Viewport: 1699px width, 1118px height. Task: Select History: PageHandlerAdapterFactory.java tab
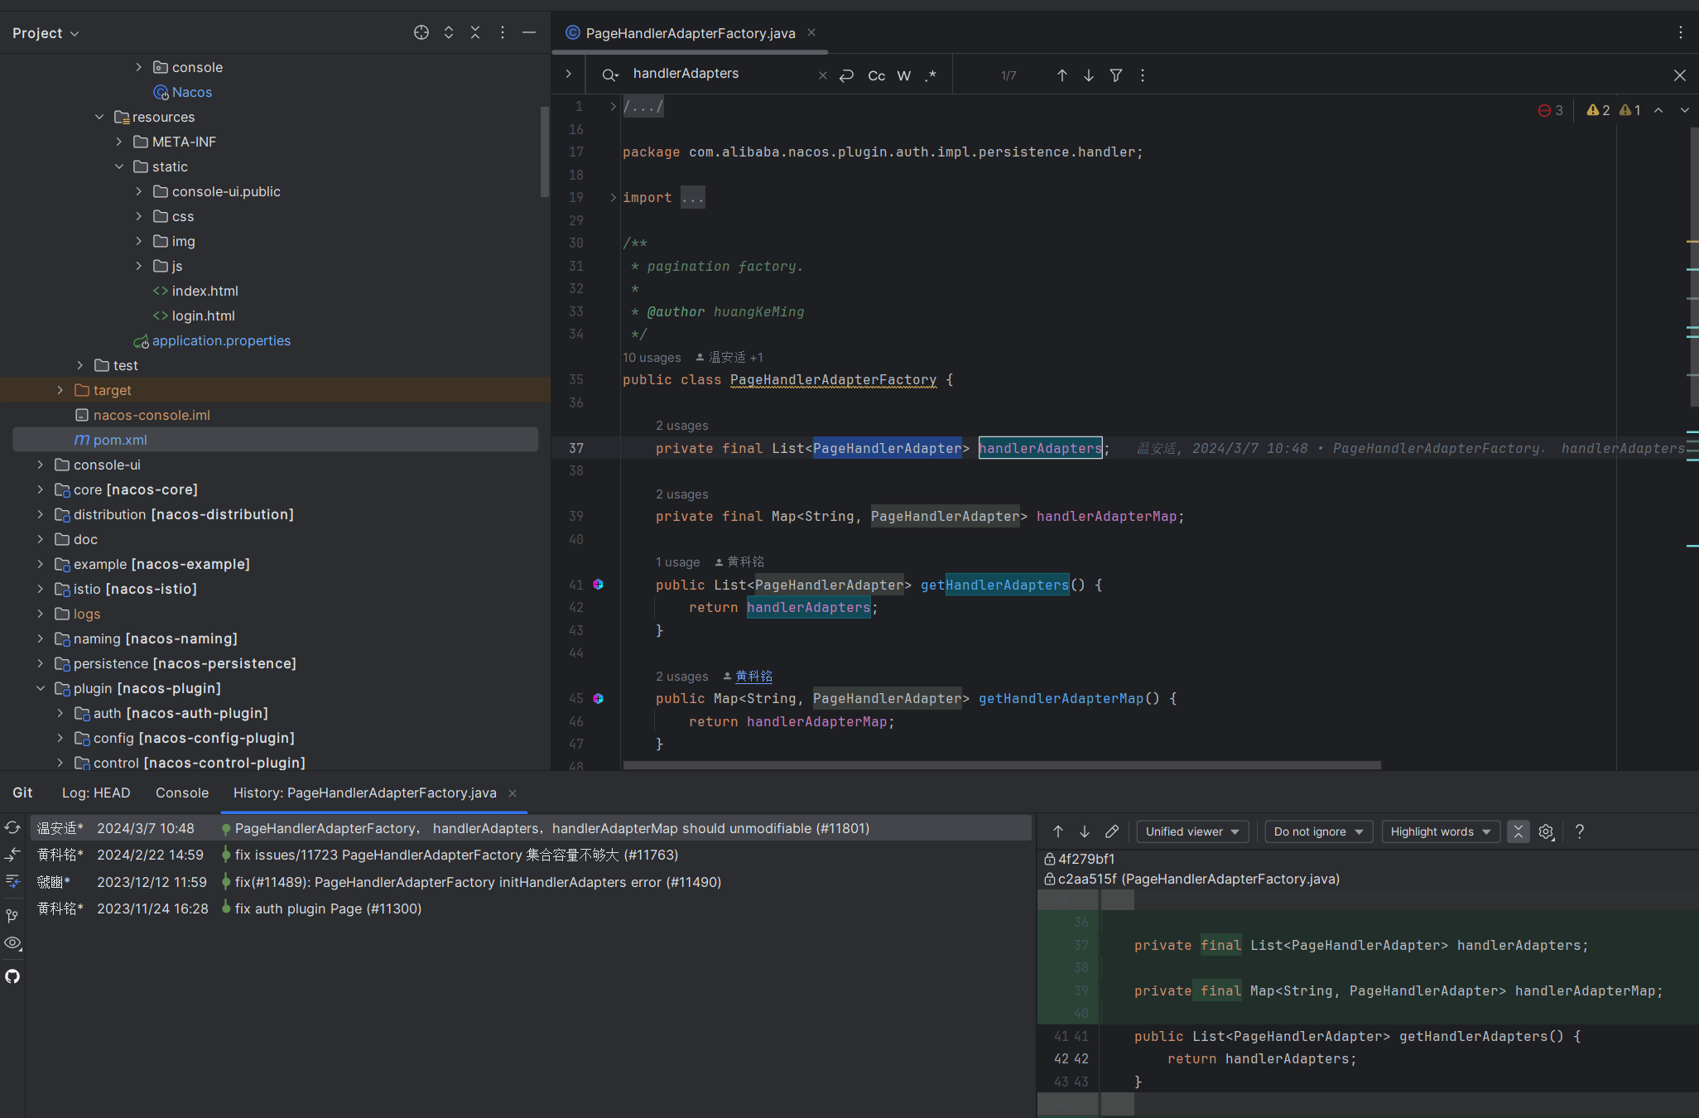(365, 793)
